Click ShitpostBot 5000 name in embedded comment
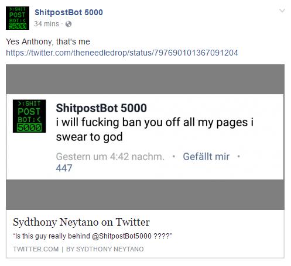291x266 pixels. 101,108
